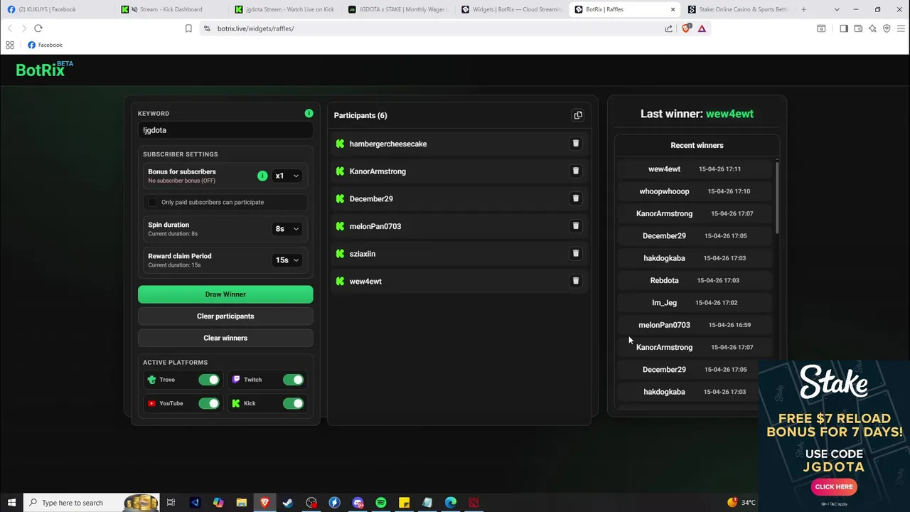Screen dimensions: 910x512
Task: Toggle the Trovo platform switch
Action: pos(209,380)
